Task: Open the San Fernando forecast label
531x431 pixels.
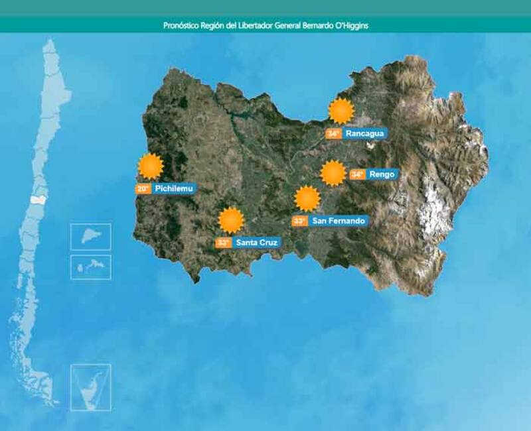Action: pos(339,221)
